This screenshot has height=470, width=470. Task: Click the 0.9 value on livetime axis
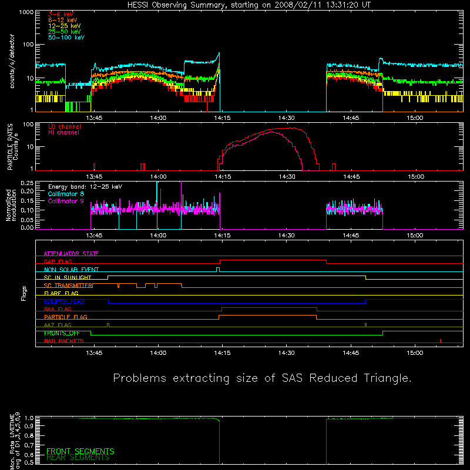29,426
